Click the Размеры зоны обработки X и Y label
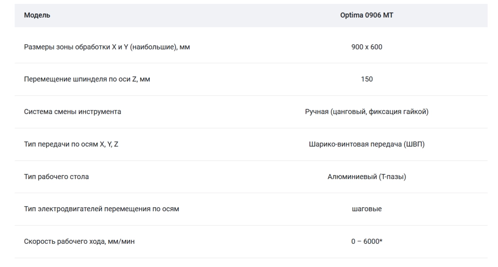 107,47
